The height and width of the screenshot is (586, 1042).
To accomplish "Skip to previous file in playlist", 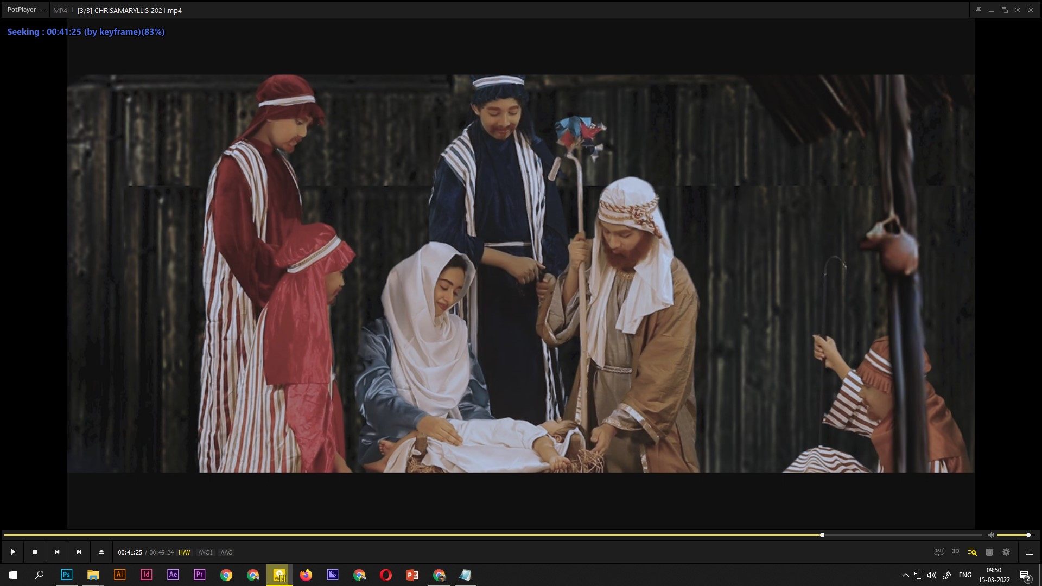I will point(57,552).
